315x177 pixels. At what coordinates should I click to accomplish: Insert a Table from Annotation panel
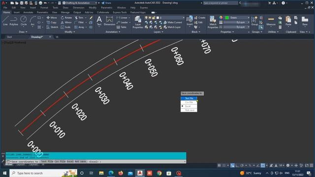[122, 27]
